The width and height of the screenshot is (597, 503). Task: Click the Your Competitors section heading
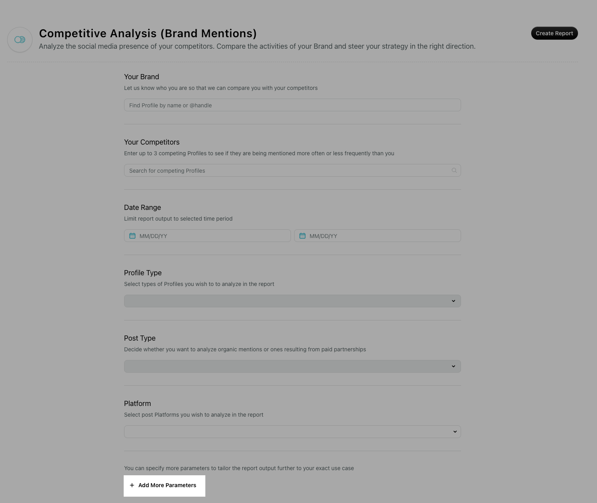(x=152, y=142)
